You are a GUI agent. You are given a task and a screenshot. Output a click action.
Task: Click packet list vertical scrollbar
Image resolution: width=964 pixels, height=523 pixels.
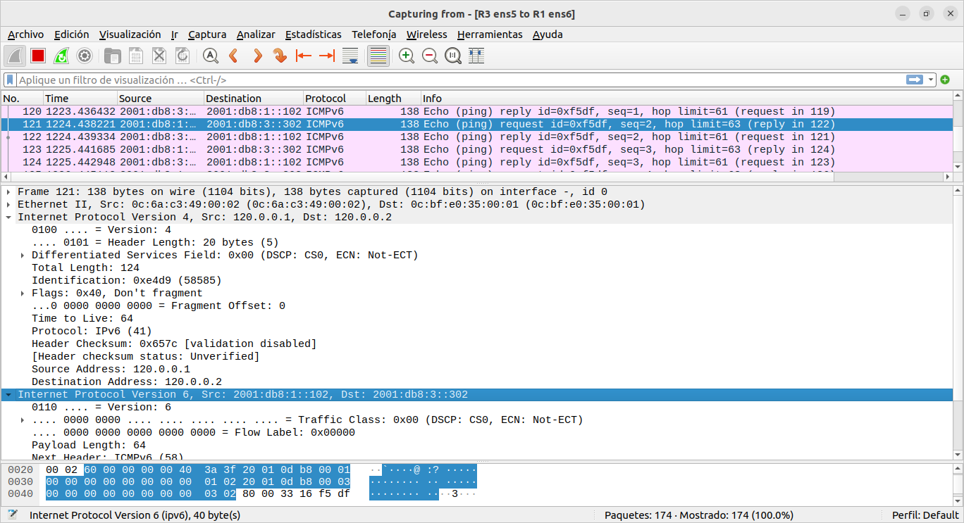tap(957, 131)
